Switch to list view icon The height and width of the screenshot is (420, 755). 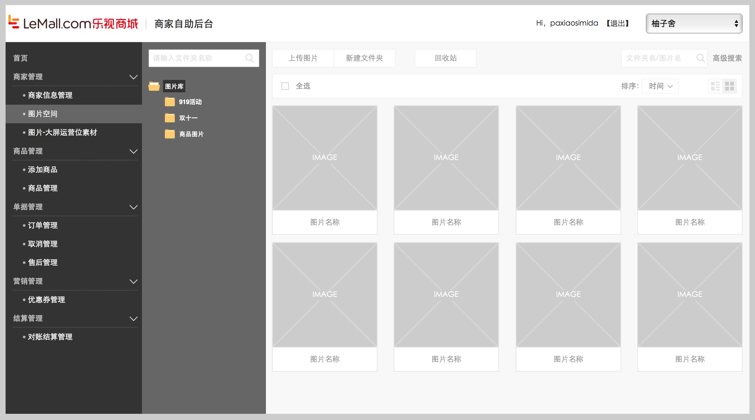tap(715, 86)
